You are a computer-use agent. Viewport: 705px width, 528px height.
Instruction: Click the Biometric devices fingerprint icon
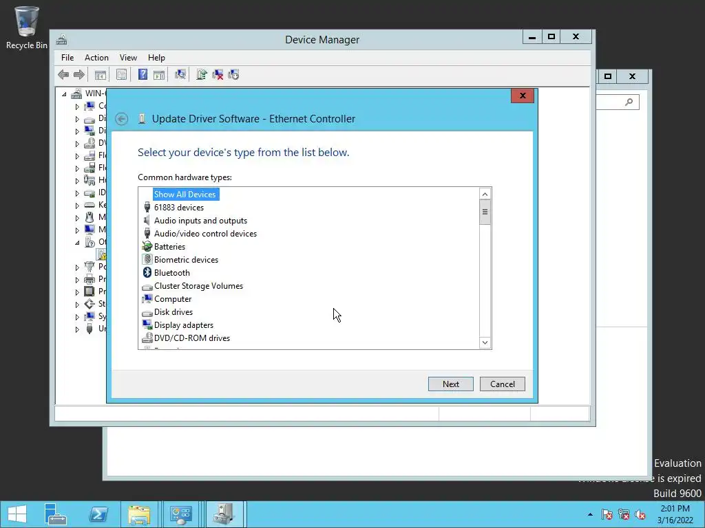tap(147, 259)
